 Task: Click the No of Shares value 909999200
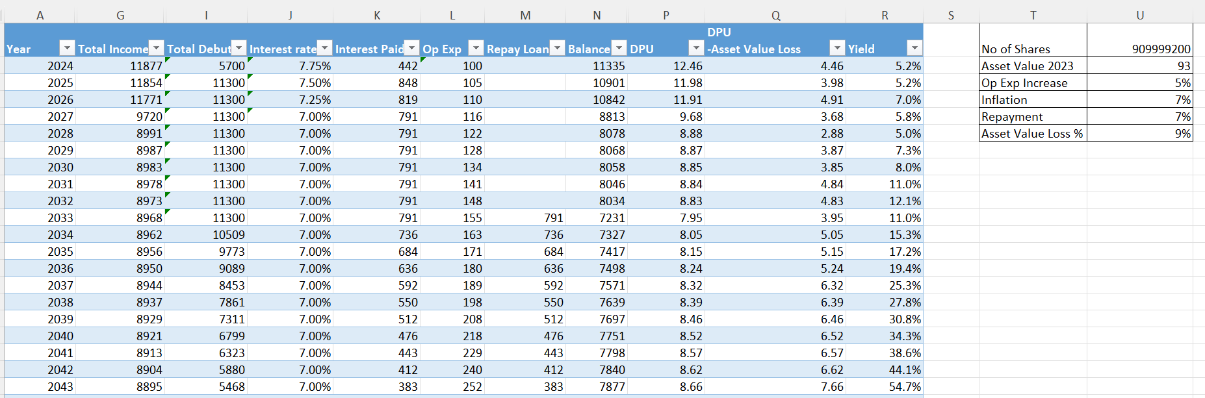pos(1140,49)
